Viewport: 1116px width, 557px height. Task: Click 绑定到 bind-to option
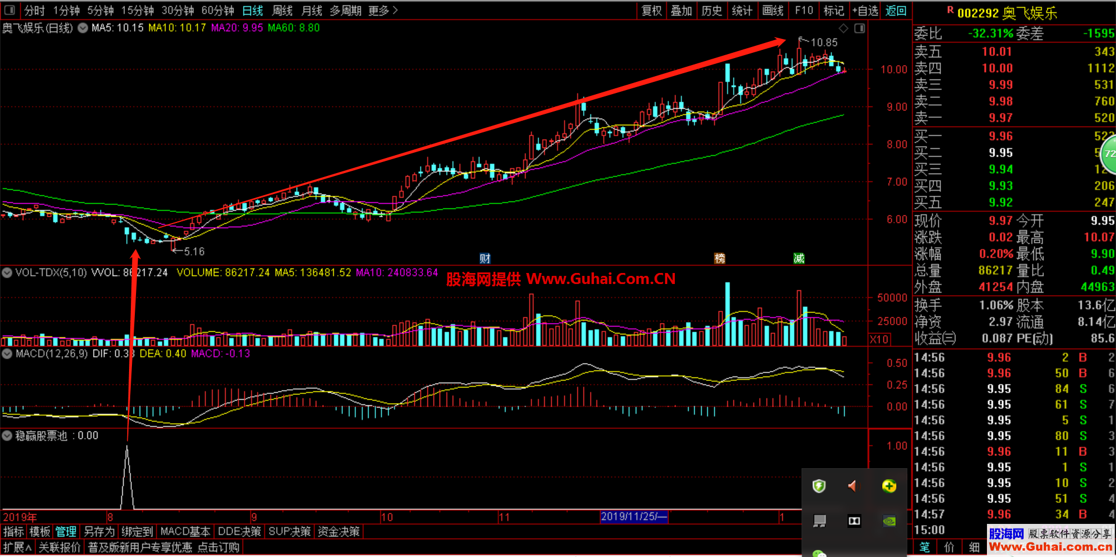click(x=137, y=531)
